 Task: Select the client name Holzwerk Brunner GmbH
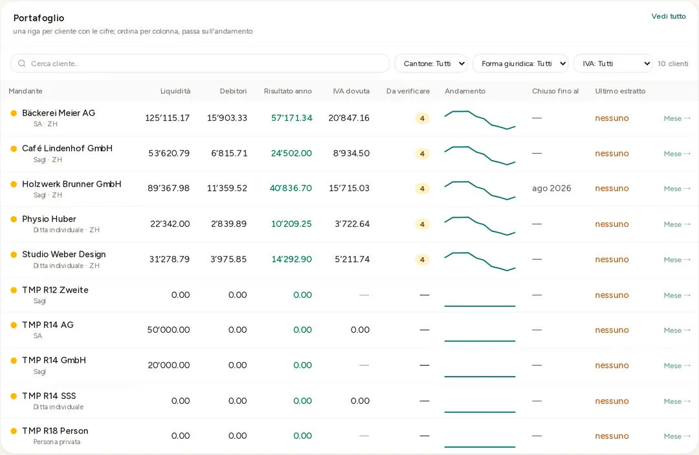point(72,184)
